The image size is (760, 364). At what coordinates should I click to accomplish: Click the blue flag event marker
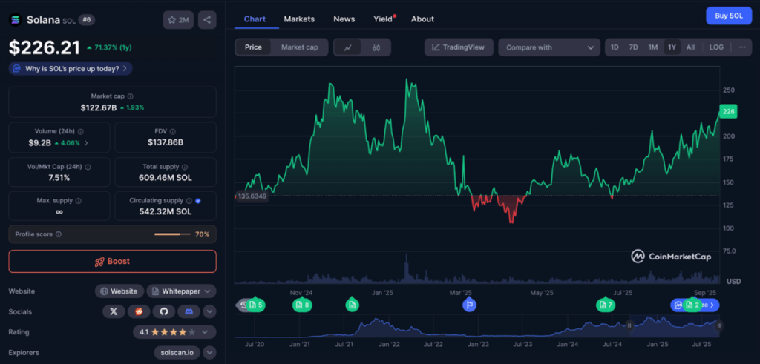pos(469,305)
